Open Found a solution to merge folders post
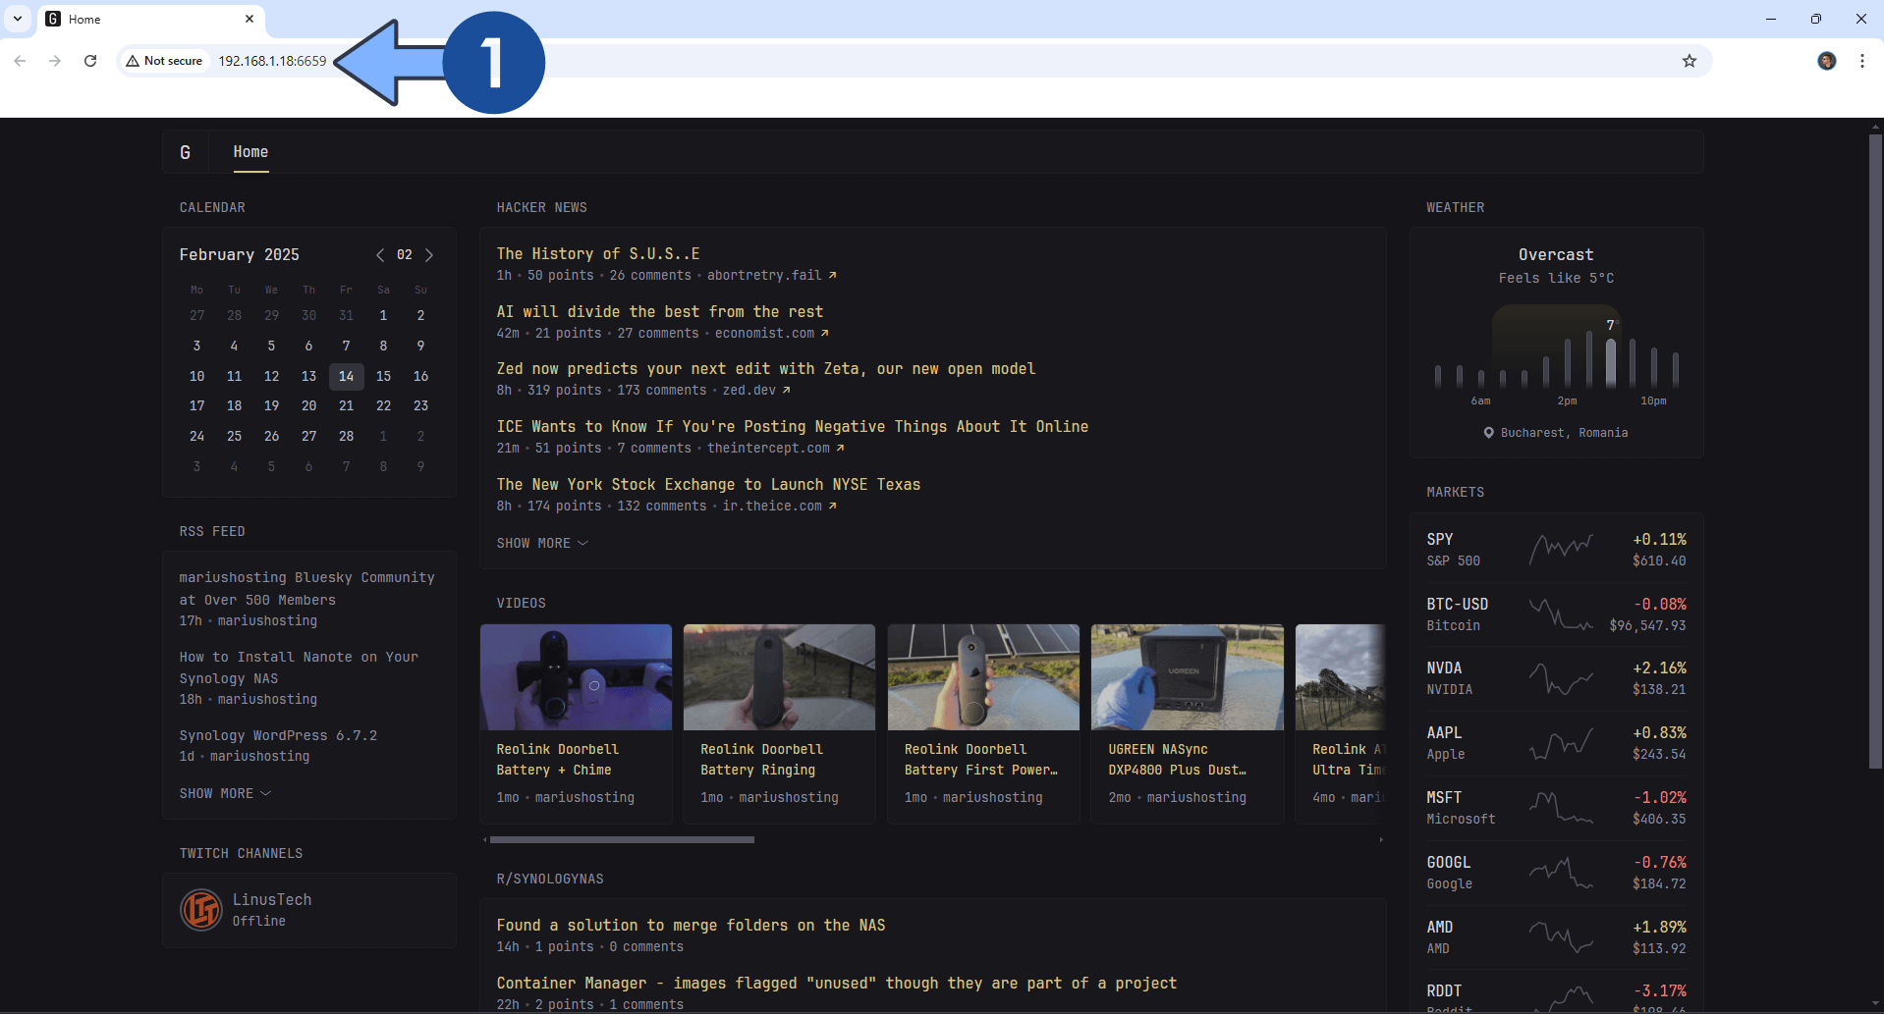1884x1014 pixels. 691,925
